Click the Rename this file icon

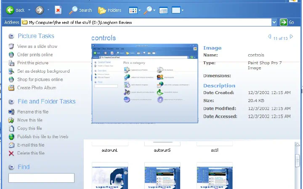(x=11, y=112)
